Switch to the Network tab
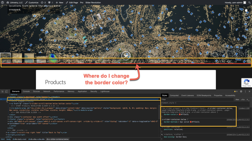252x141 pixels. [x=47, y=91]
